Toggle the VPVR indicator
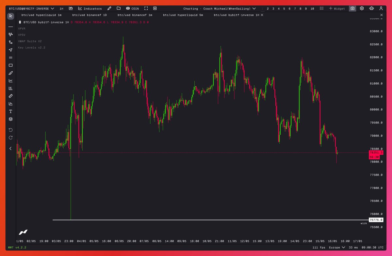 click(22, 29)
